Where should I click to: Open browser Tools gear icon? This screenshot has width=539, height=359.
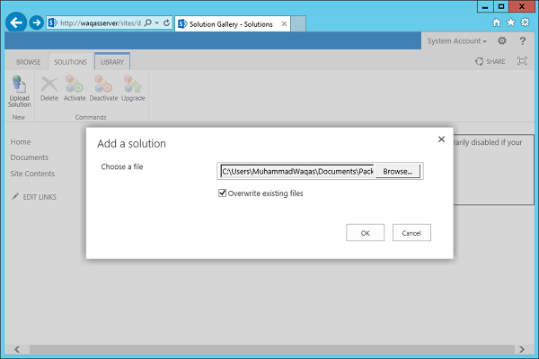[x=525, y=22]
